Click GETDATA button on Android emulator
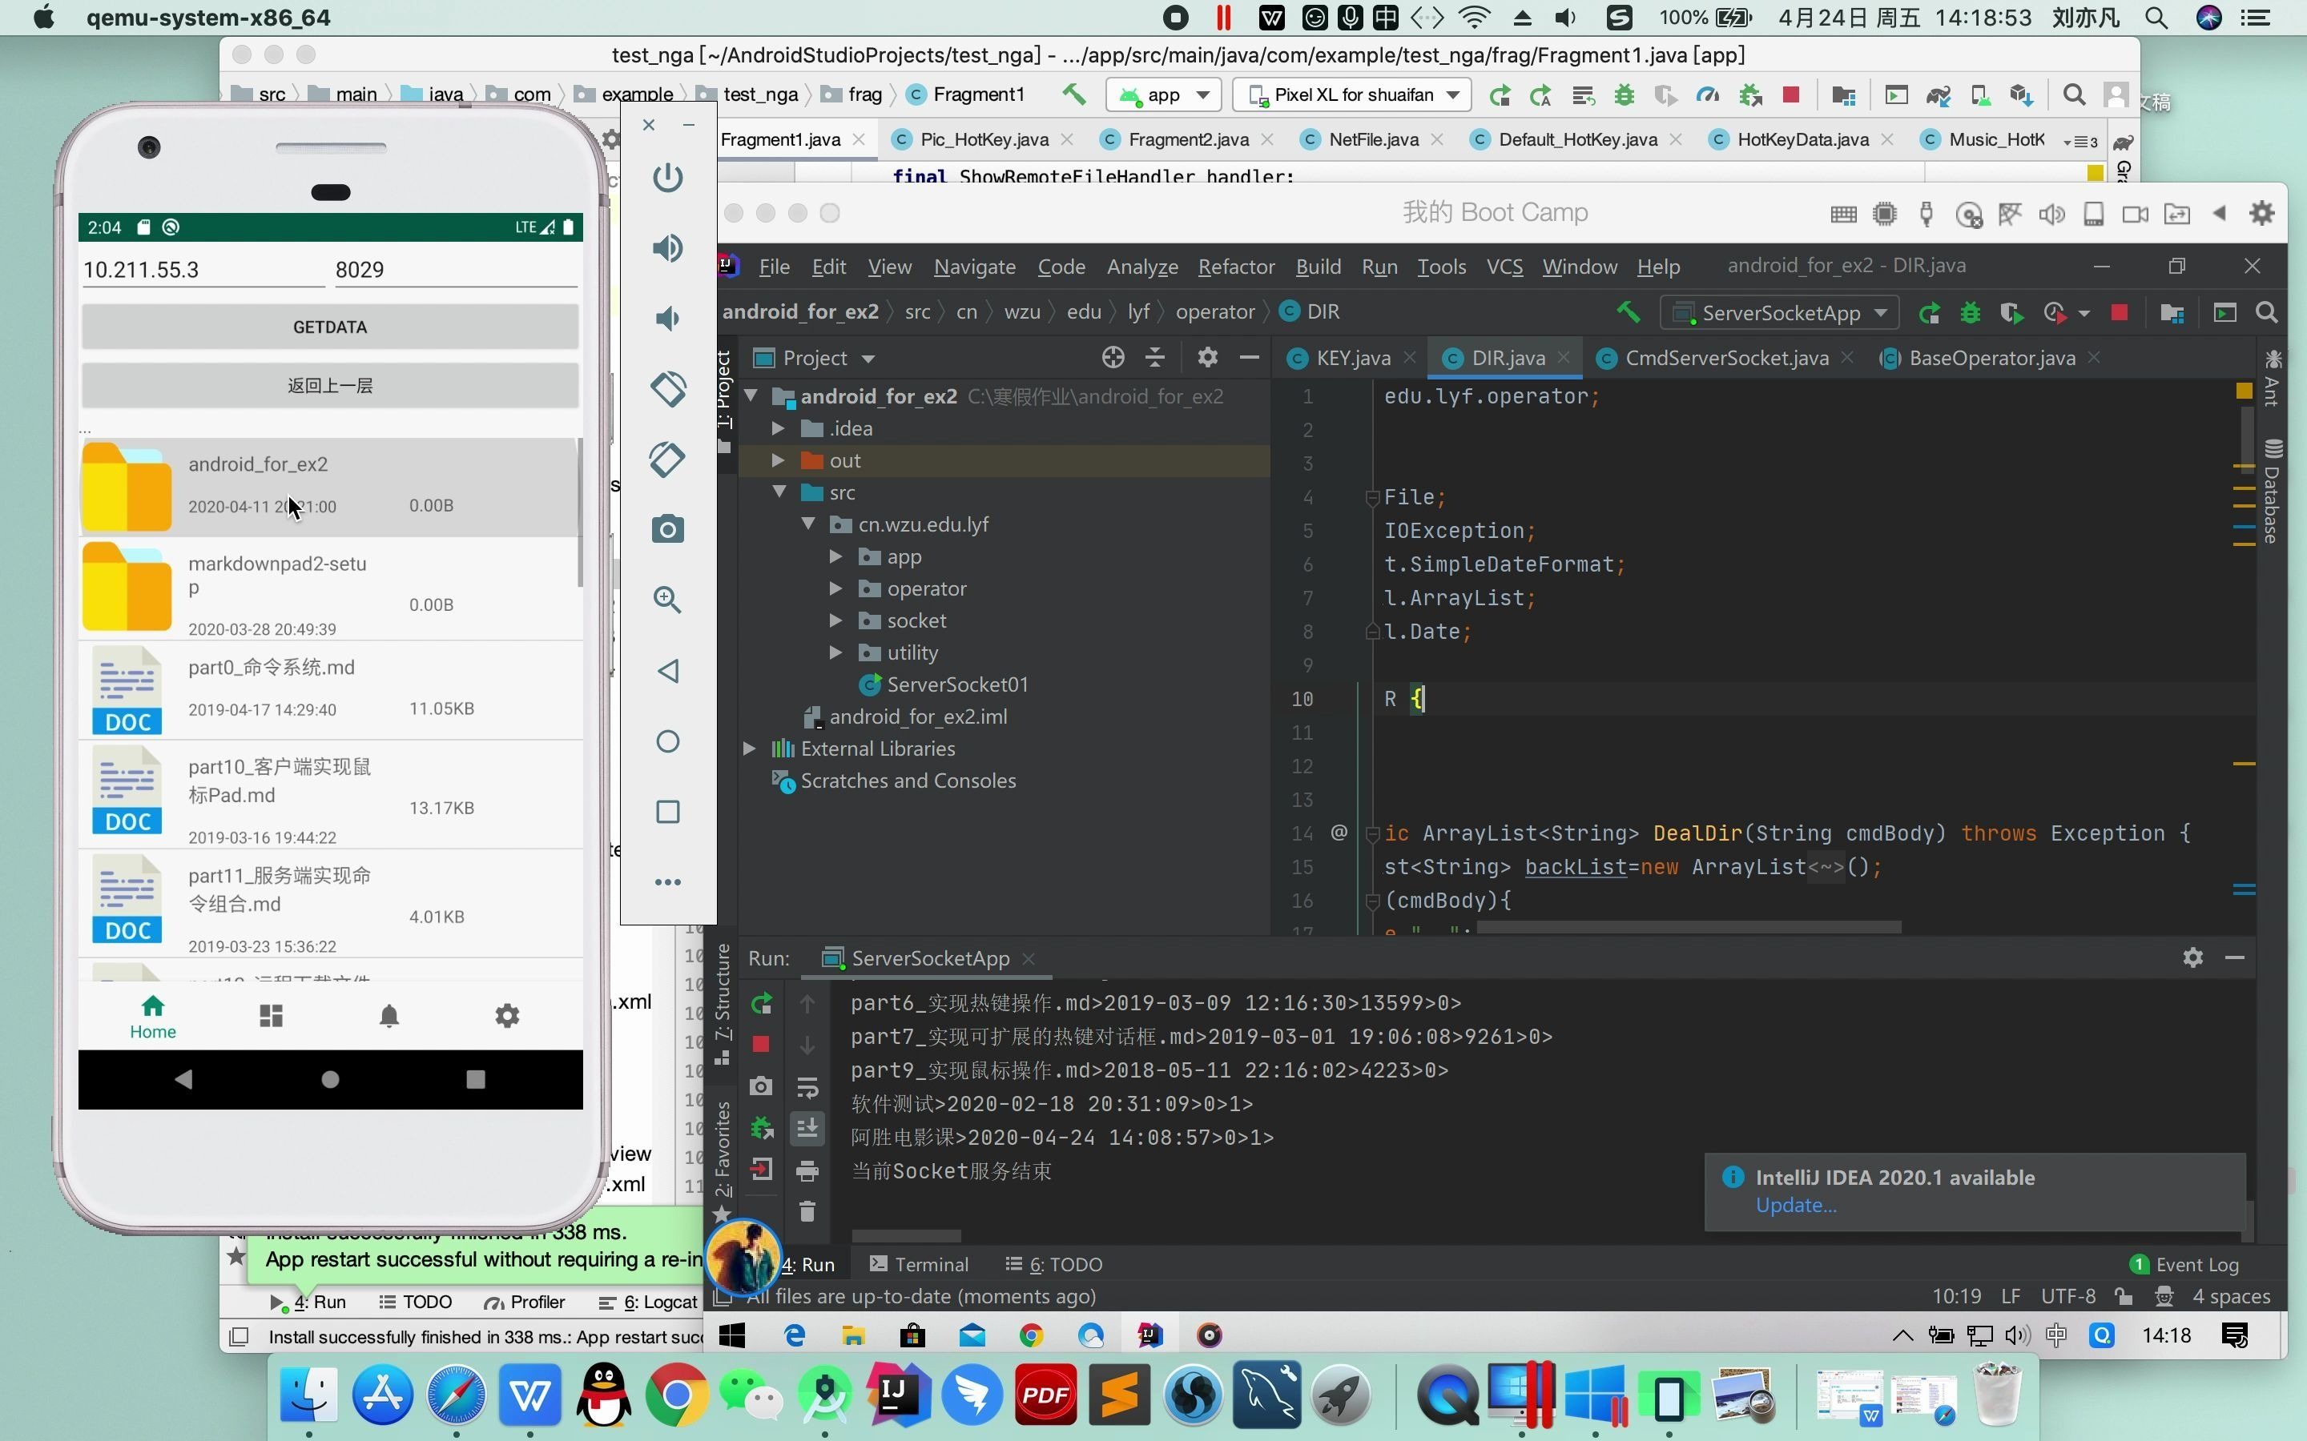Screen dimensions: 2307x1441 (x=329, y=325)
